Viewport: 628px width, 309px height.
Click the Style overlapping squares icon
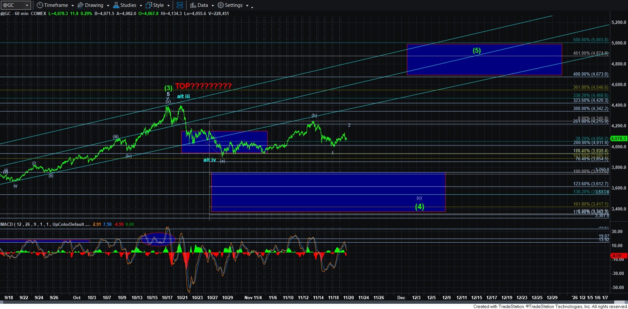(x=149, y=5)
